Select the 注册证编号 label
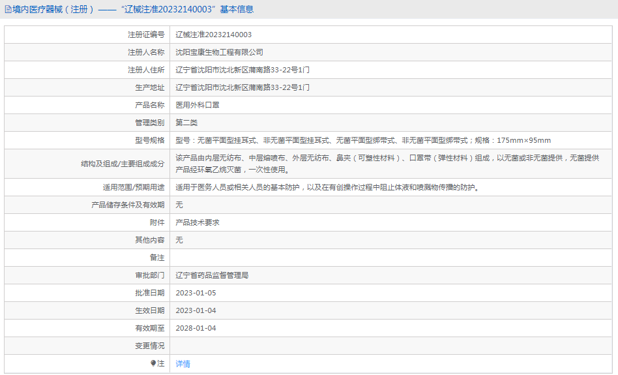This screenshot has height=375, width=618. click(x=146, y=35)
